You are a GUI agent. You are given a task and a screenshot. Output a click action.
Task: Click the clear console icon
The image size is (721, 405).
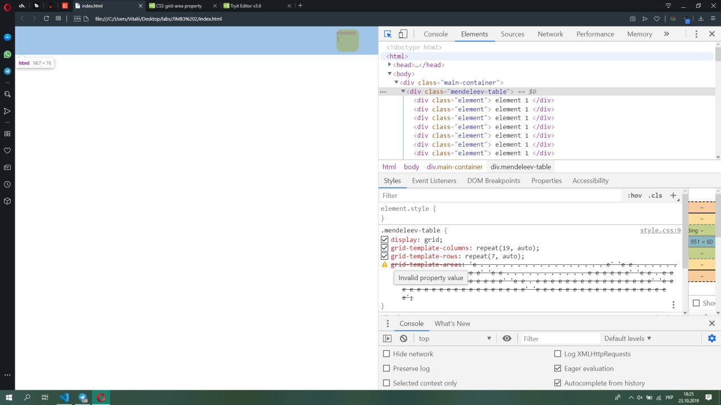coord(403,339)
